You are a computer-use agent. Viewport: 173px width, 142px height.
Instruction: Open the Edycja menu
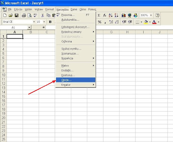pyautogui.click(x=18, y=9)
